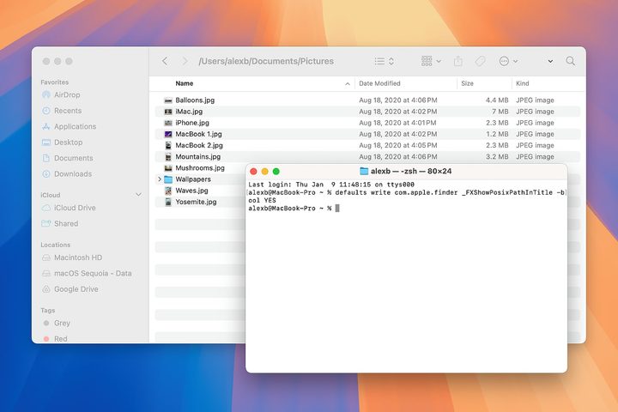Click the Terminal command prompt cursor
The height and width of the screenshot is (412, 618).
pos(337,209)
